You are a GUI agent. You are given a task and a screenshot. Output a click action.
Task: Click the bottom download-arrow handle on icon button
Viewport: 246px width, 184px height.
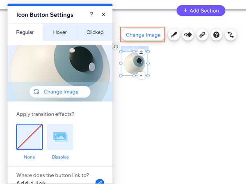pos(141,75)
